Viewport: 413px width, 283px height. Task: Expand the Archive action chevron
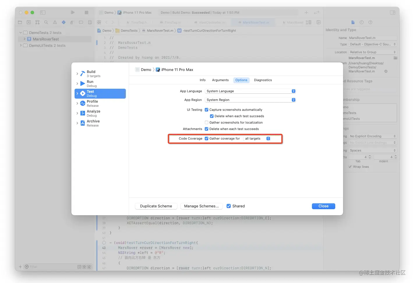[x=77, y=123]
